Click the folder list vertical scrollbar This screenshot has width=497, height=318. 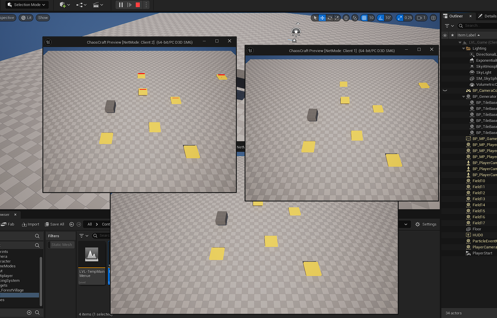tap(41, 280)
